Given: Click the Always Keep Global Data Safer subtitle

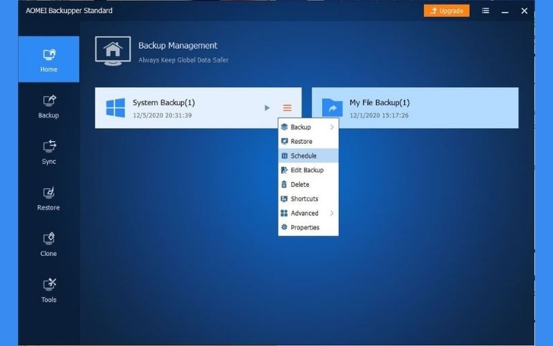Looking at the screenshot, I should (183, 60).
